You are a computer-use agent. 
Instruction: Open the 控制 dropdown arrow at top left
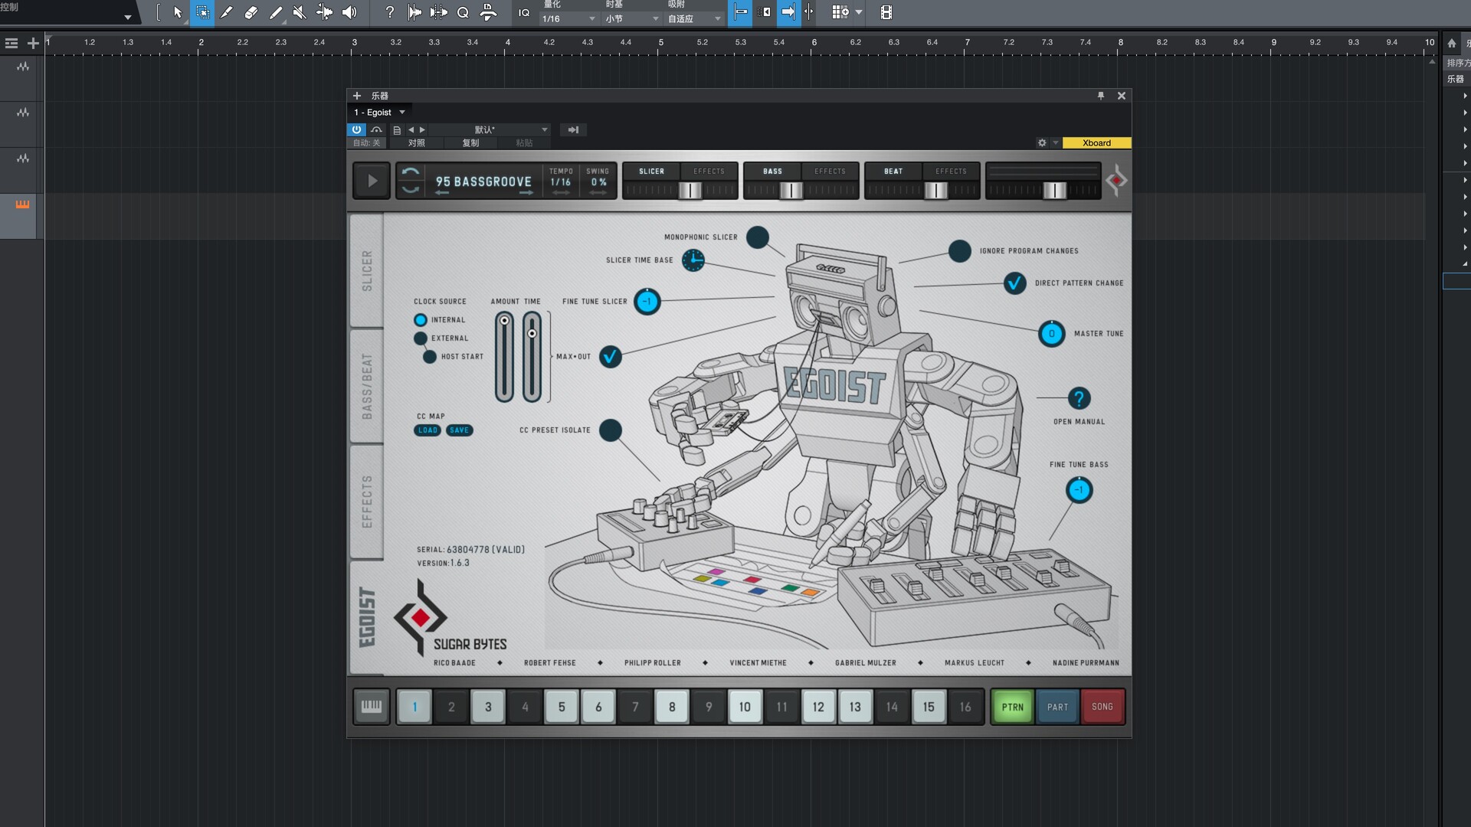tap(128, 17)
